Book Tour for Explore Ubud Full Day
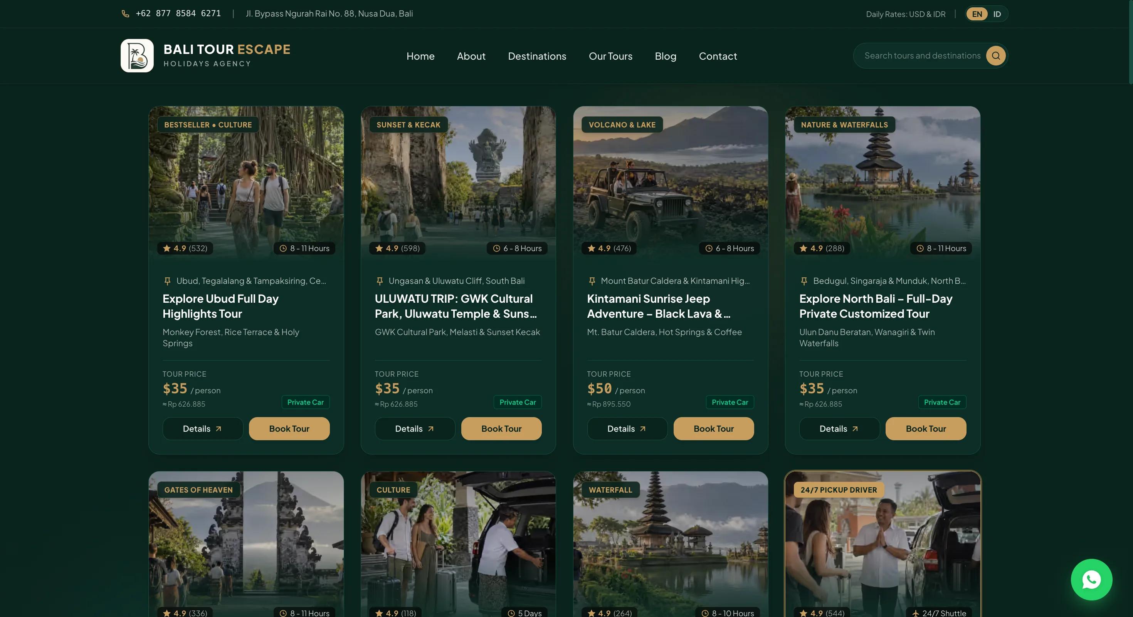1133x617 pixels. 289,428
